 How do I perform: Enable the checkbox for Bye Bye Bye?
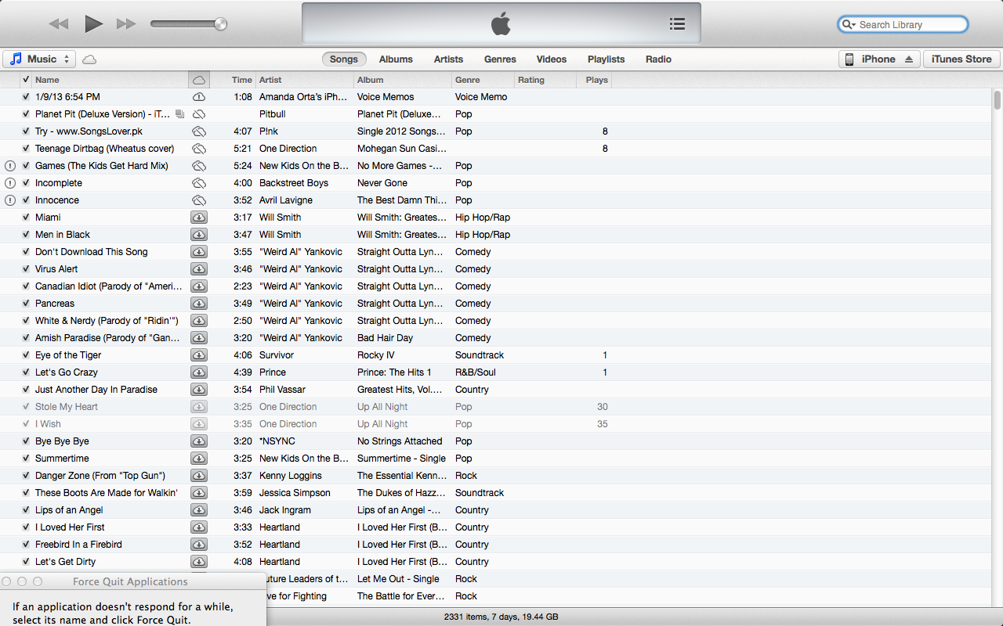[x=26, y=441]
